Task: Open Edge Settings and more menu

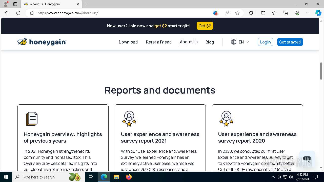Action: coord(308,13)
